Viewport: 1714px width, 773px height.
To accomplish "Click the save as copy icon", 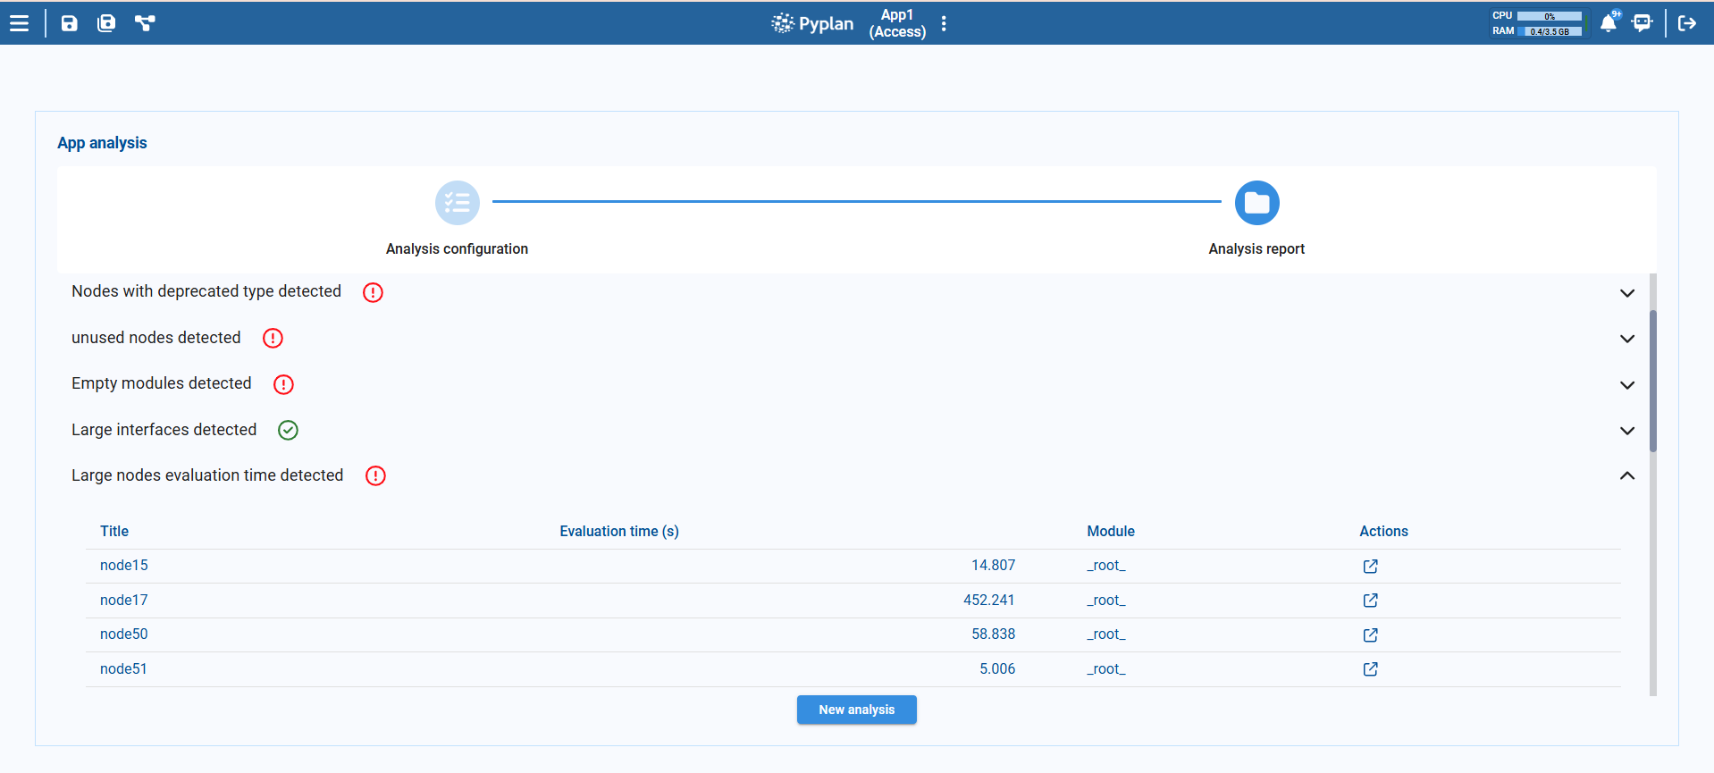I will tap(106, 23).
